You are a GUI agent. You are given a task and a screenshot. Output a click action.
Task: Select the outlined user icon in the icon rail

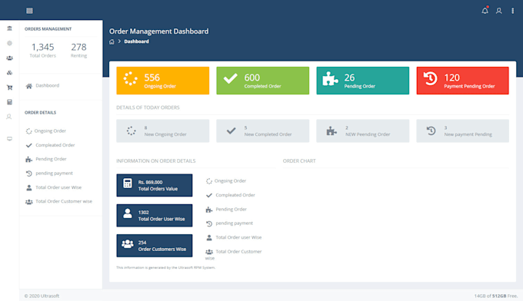click(9, 117)
